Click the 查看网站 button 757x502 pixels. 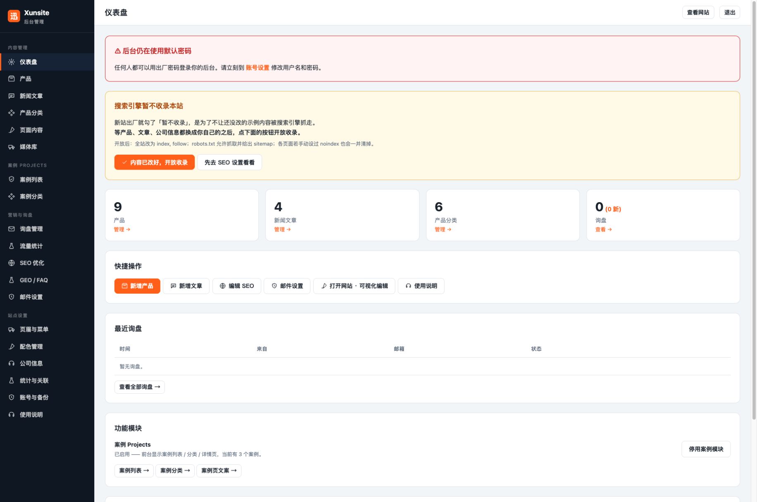click(698, 12)
